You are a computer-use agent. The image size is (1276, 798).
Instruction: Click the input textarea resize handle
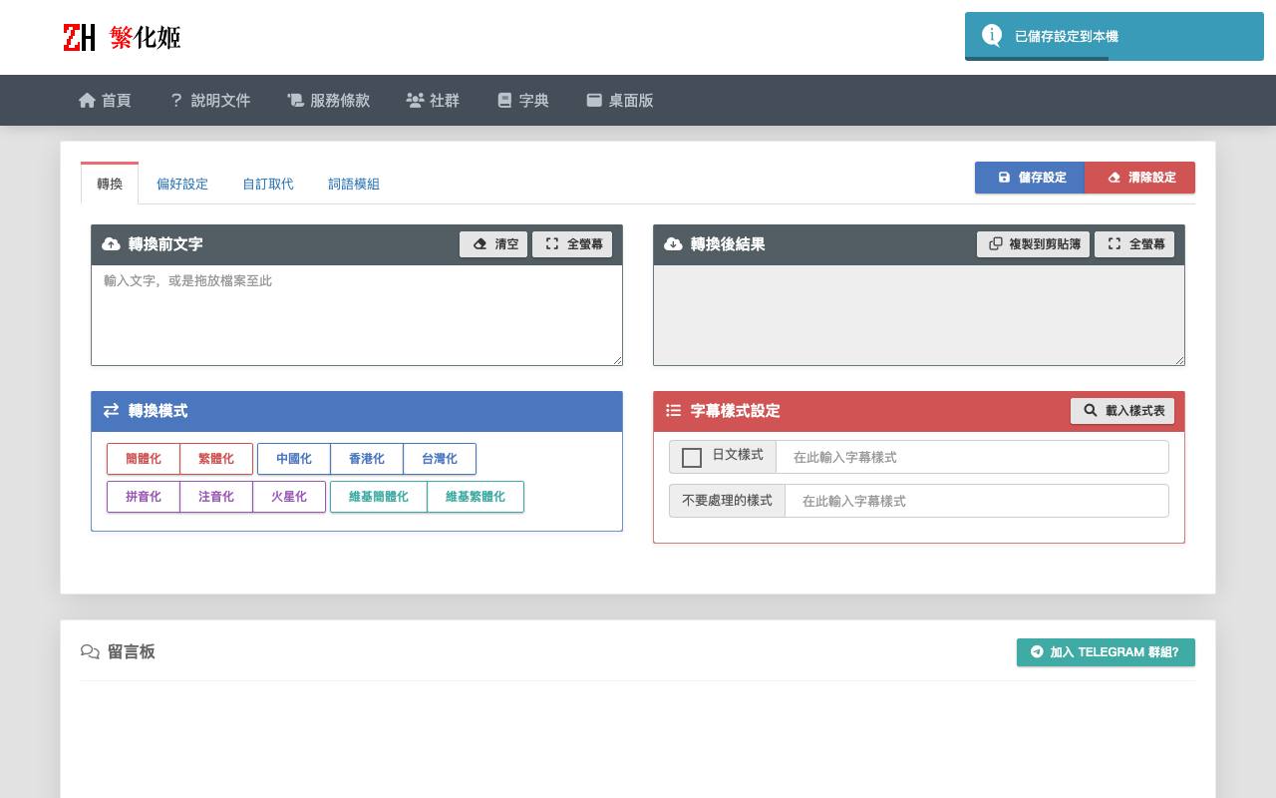click(x=617, y=360)
